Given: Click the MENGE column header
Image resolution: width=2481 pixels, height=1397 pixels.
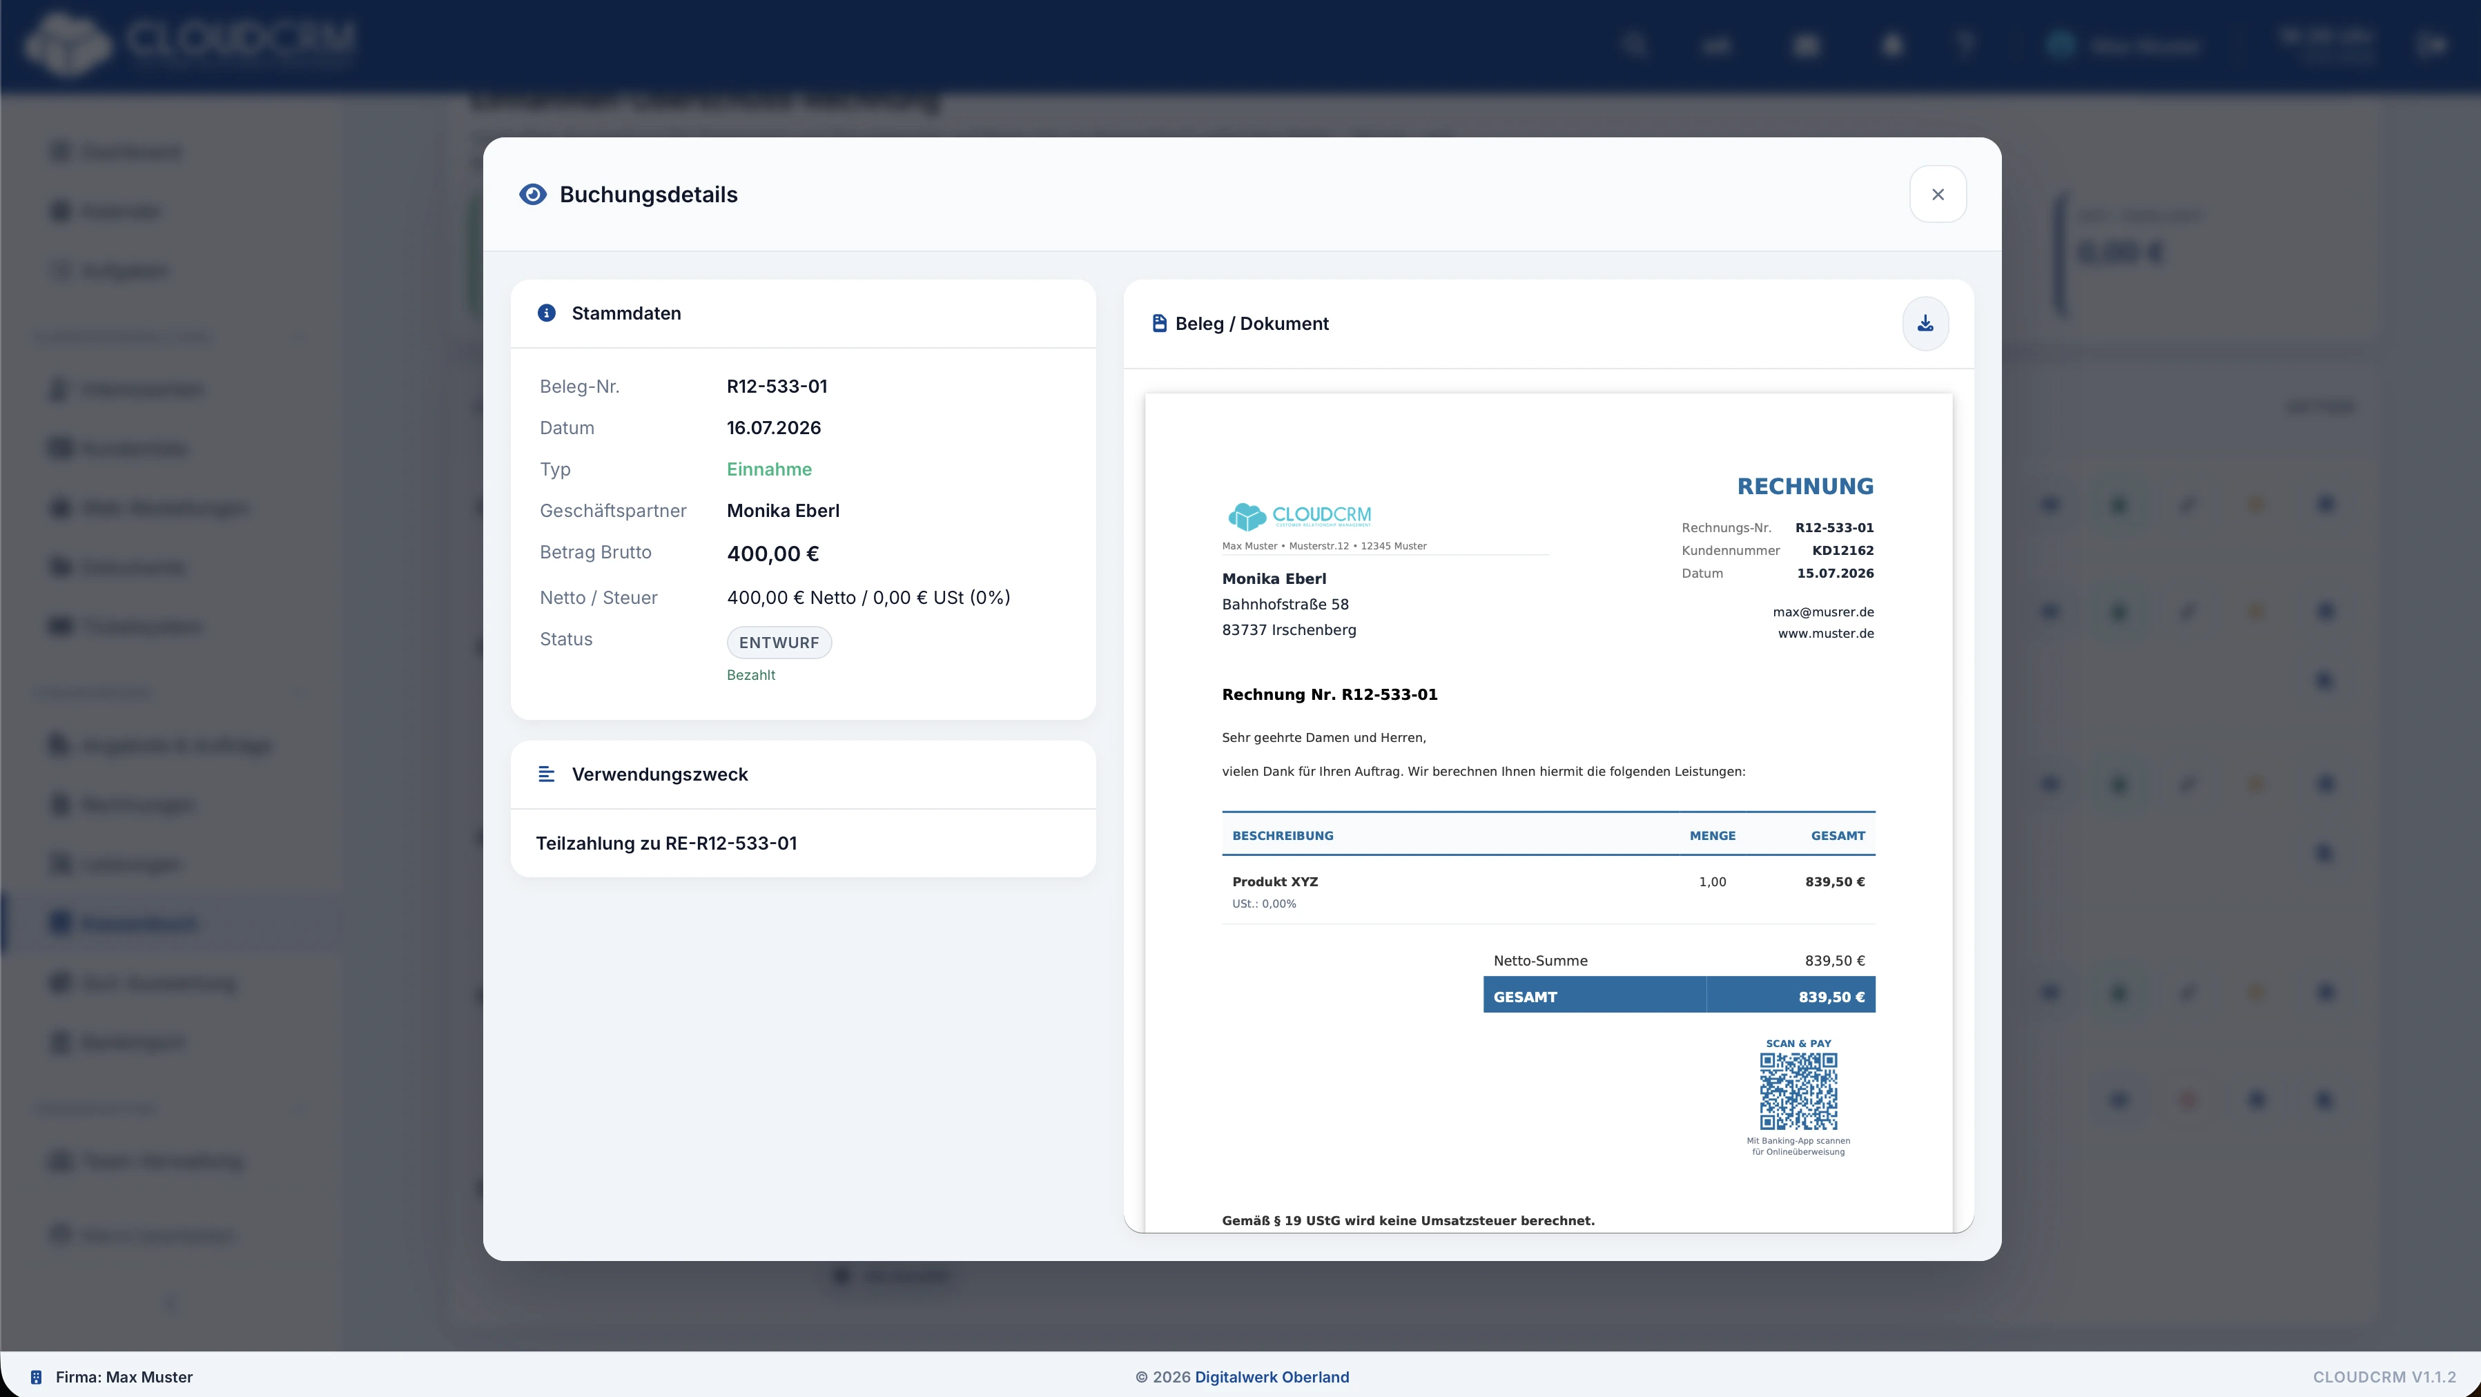Looking at the screenshot, I should [x=1711, y=836].
